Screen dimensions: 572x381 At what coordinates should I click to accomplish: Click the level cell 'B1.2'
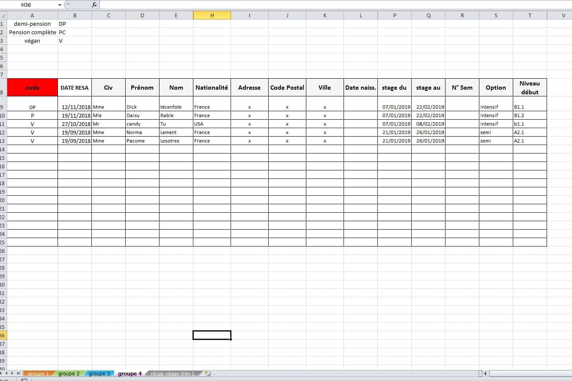530,115
